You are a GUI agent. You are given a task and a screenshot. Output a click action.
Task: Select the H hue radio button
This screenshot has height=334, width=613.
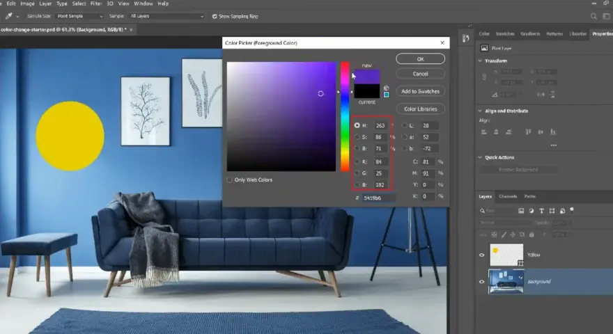coord(357,125)
